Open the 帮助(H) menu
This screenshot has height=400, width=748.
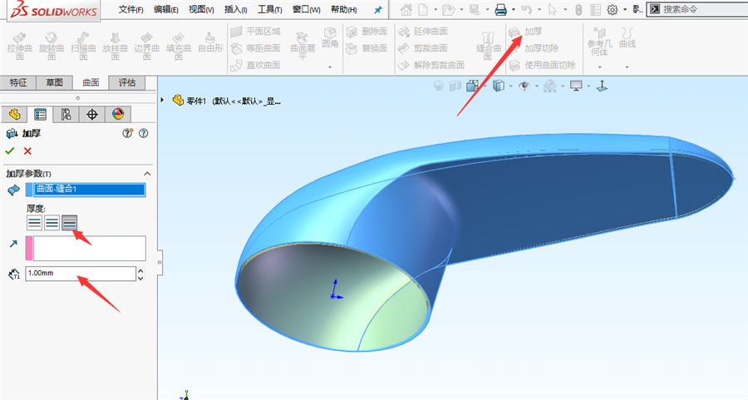point(343,9)
